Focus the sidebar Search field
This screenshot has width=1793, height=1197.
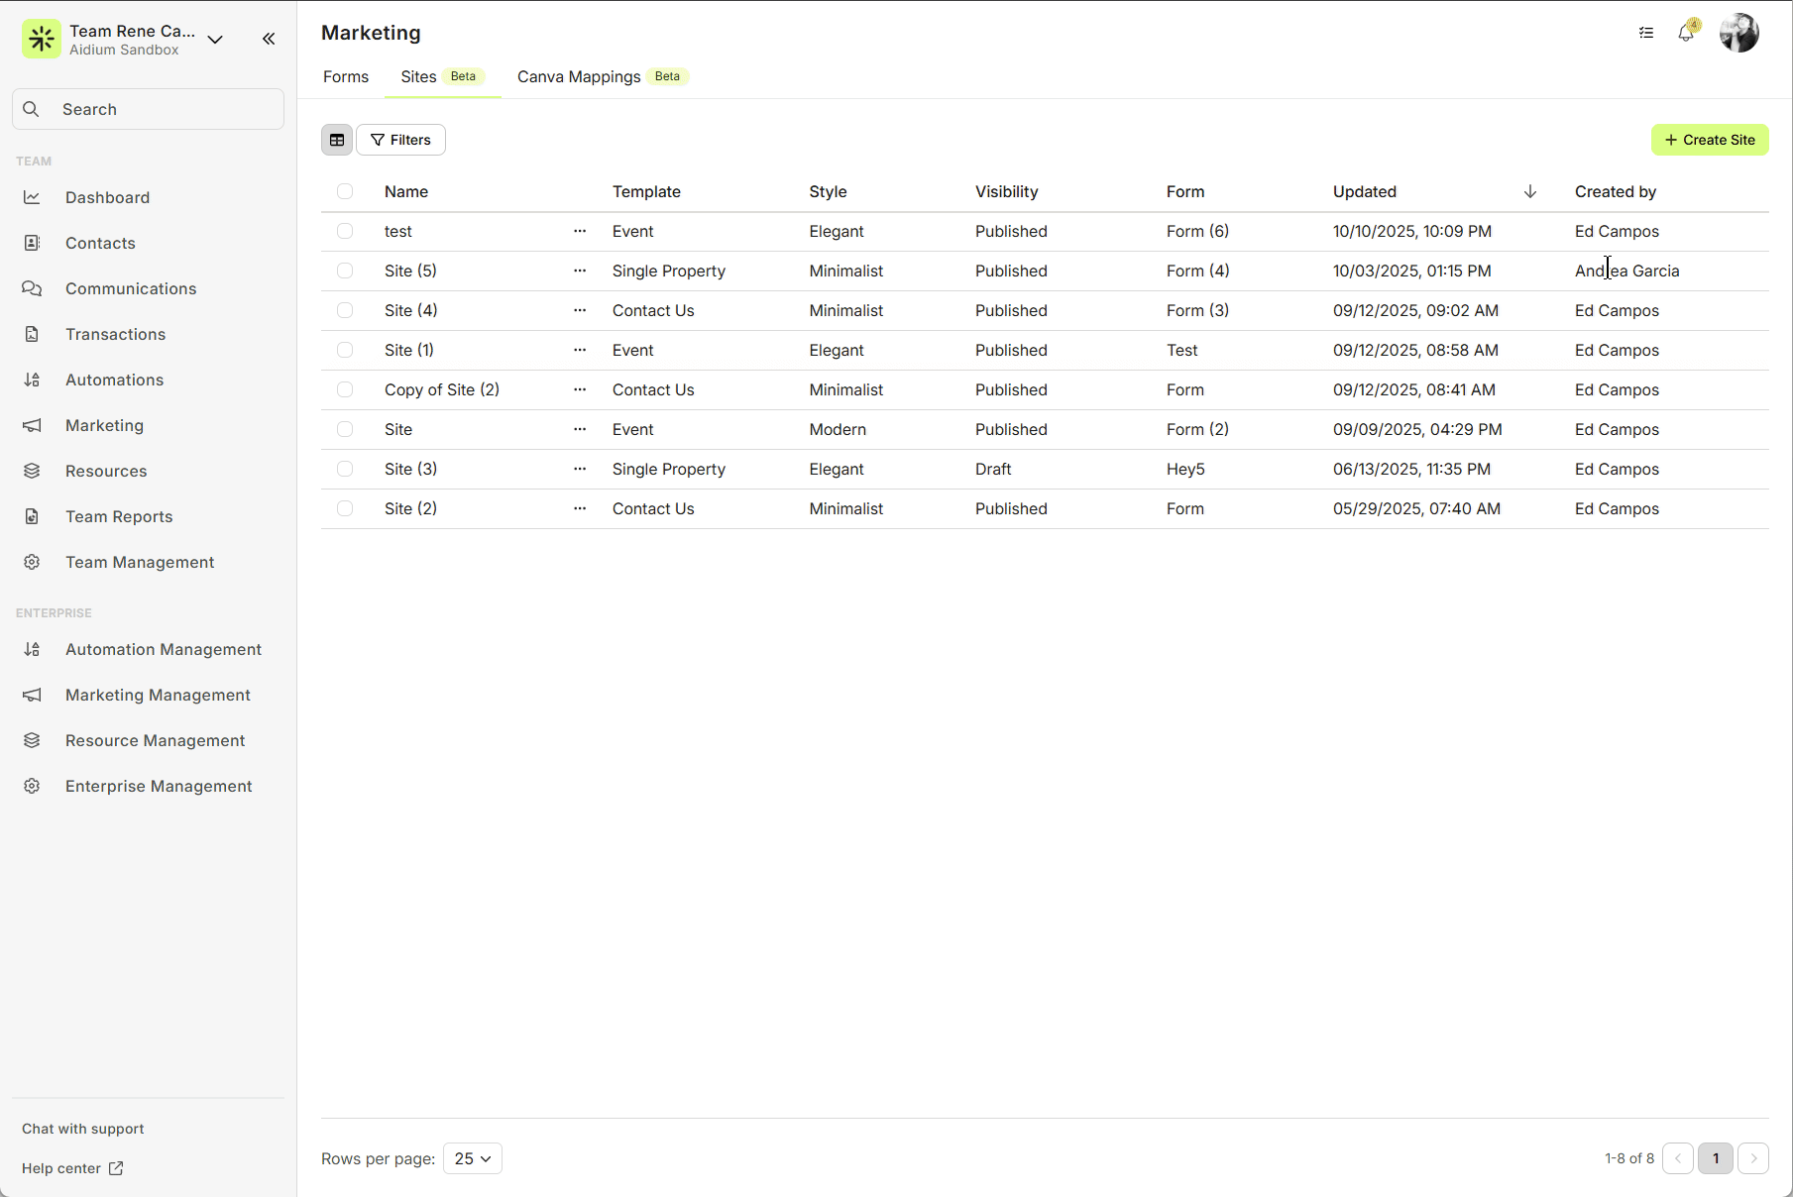point(149,109)
